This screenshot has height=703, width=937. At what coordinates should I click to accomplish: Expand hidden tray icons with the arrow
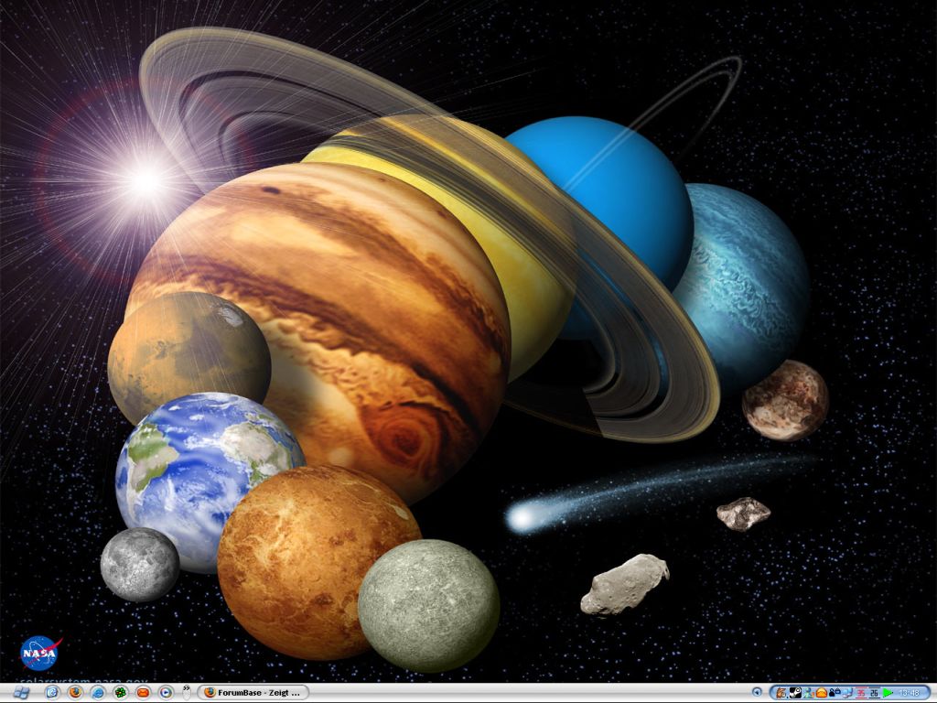757,692
